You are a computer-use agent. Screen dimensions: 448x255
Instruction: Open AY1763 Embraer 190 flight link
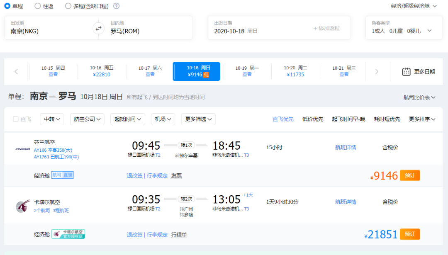tap(56, 157)
